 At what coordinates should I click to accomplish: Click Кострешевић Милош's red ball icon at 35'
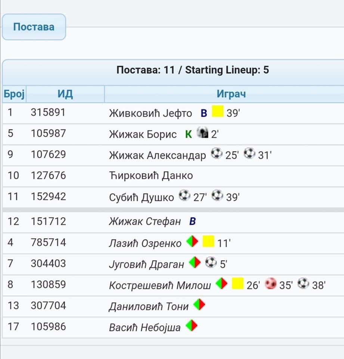point(270,283)
